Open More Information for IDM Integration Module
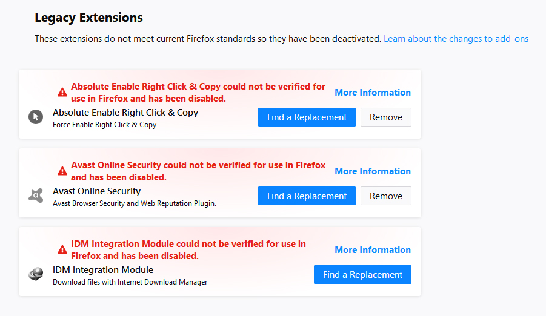546x316 pixels. (373, 250)
